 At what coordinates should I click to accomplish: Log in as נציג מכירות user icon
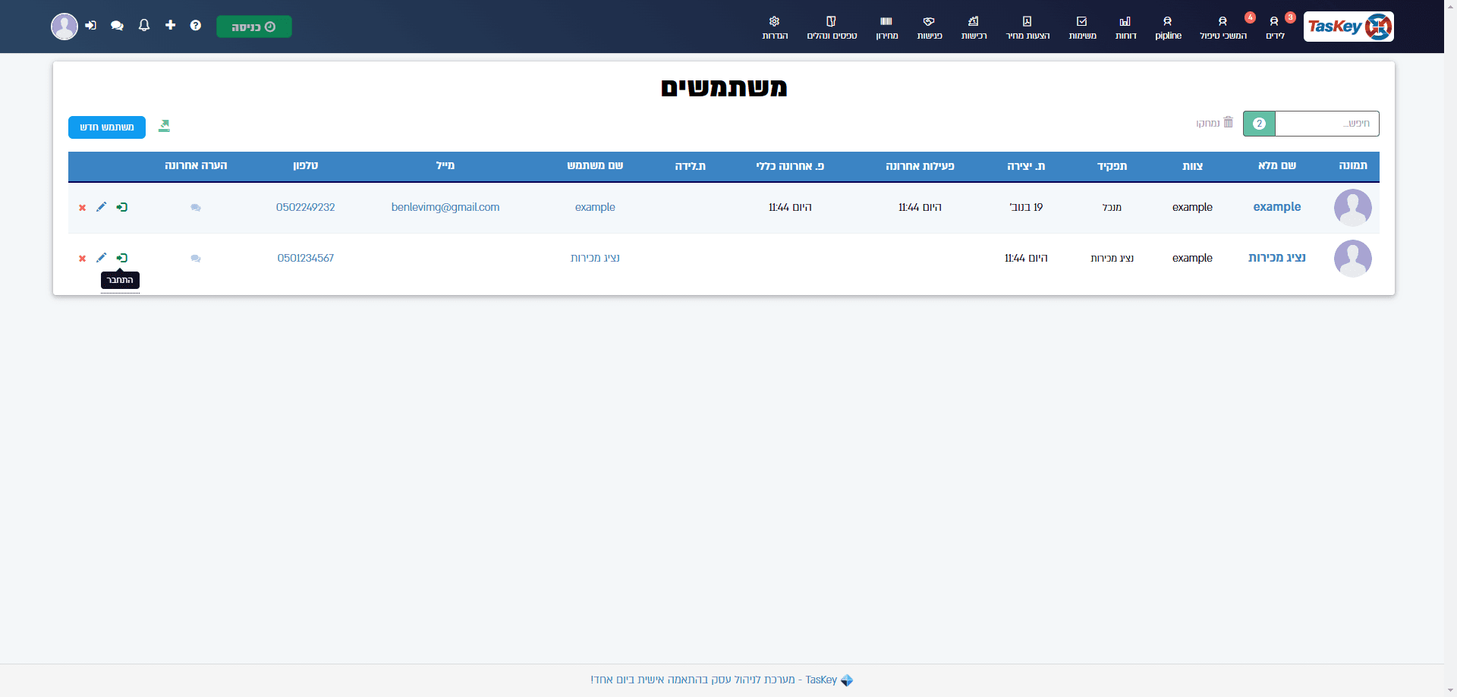(121, 258)
